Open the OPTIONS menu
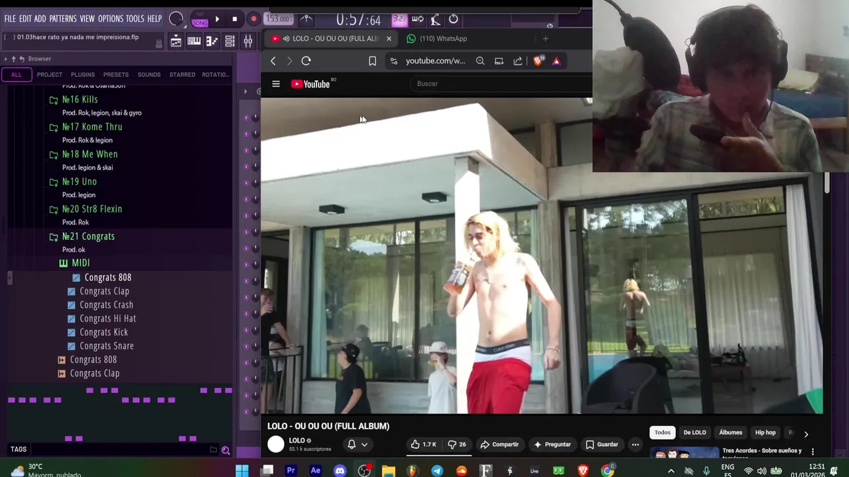Screen dimensions: 849x477 pyautogui.click(x=111, y=19)
